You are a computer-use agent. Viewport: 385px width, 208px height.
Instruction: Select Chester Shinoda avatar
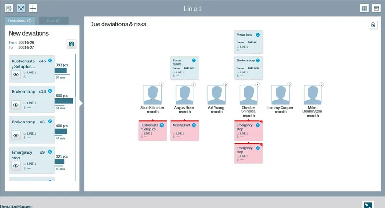pos(248,95)
